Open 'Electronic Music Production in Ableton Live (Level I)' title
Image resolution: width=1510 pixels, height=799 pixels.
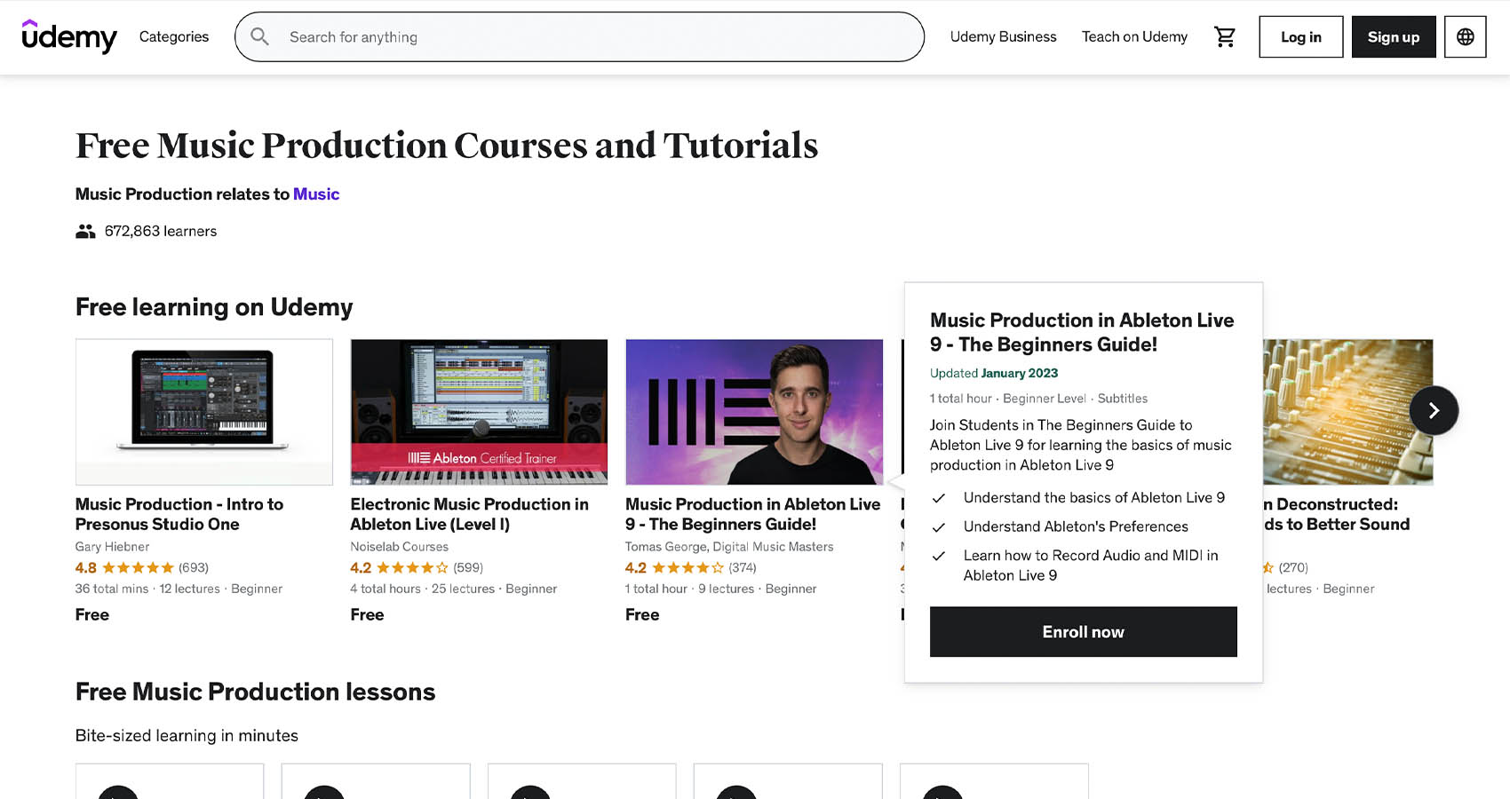469,514
